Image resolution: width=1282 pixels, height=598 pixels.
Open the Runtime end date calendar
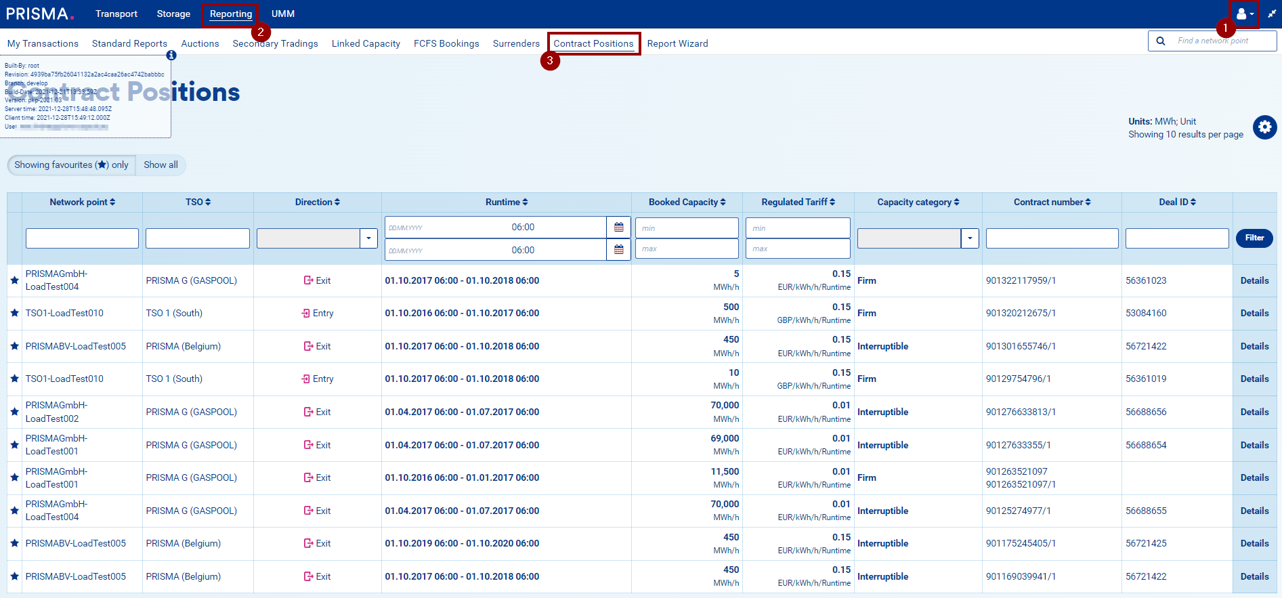[618, 250]
